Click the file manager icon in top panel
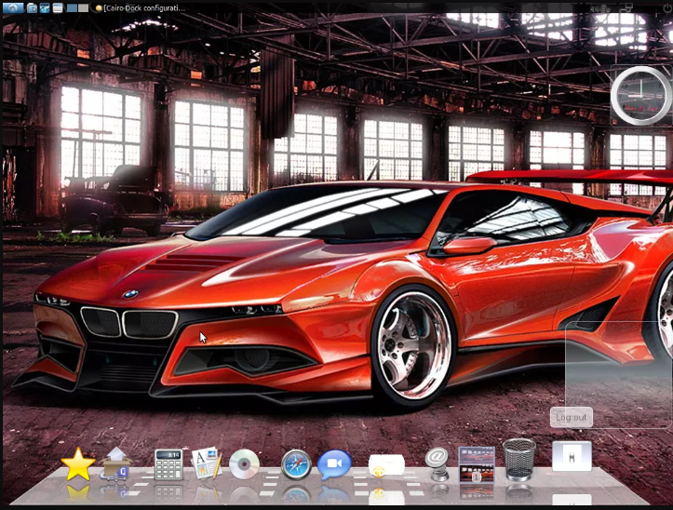Image resolution: width=673 pixels, height=510 pixels. coord(32,7)
